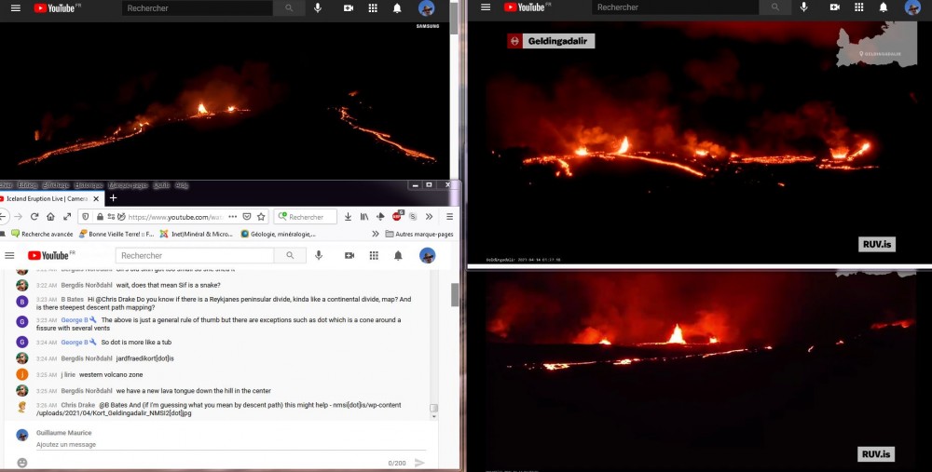The height and width of the screenshot is (472, 932).
Task: Open the Firefox application hamburger menu
Action: coord(449,217)
